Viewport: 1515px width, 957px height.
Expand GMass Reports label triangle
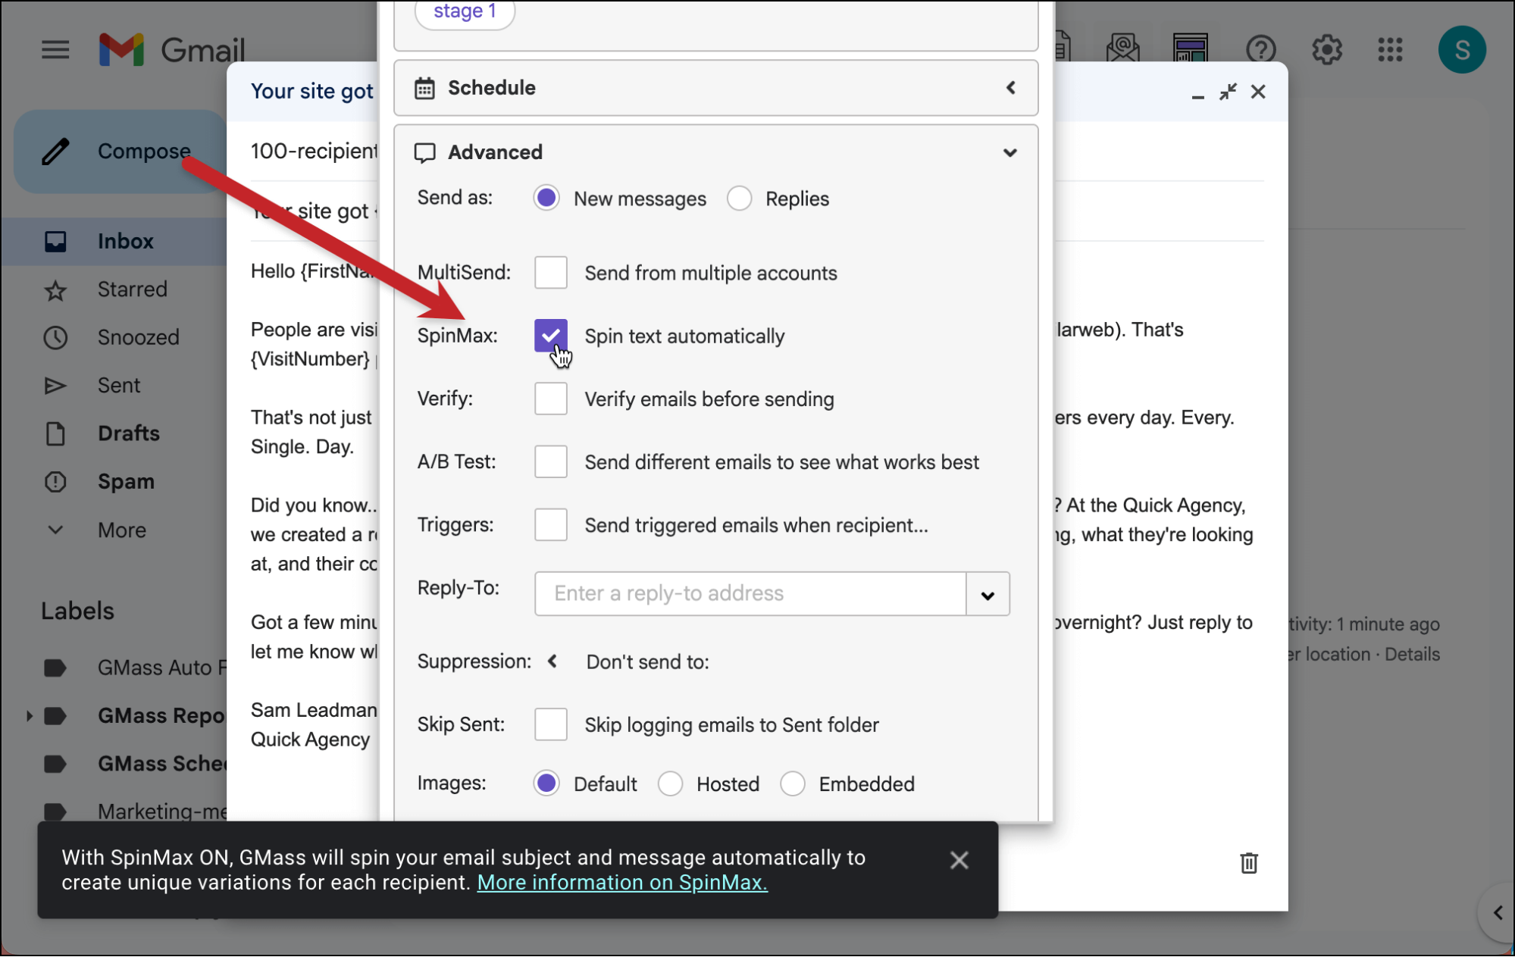click(x=29, y=715)
